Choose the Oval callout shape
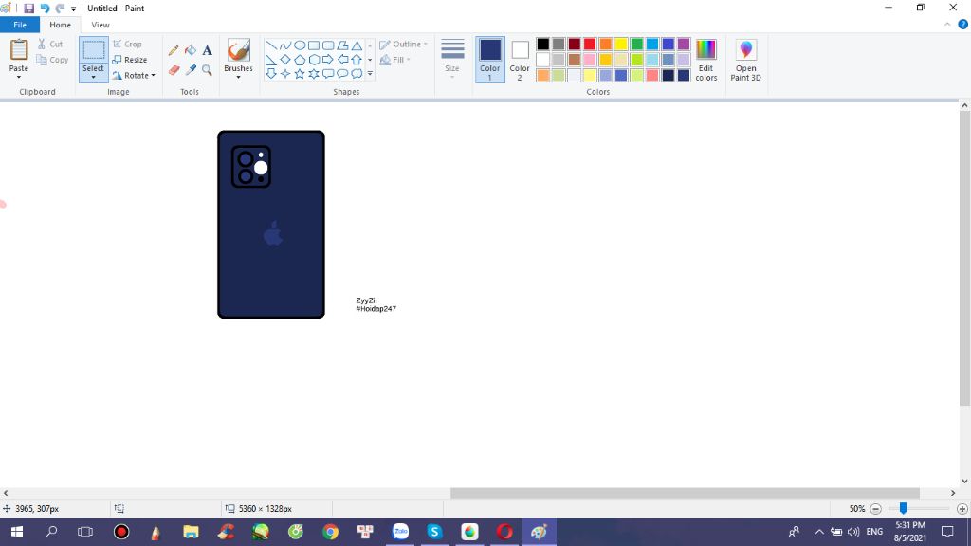 [342, 74]
